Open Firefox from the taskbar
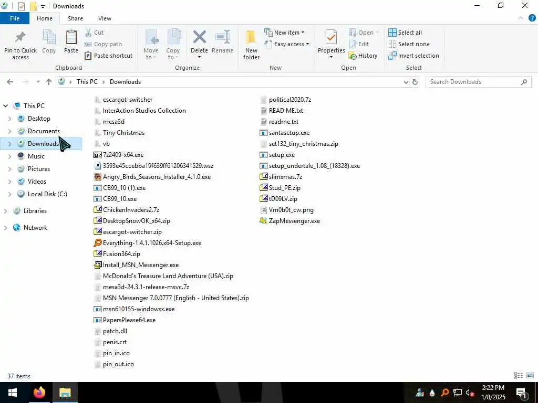Screen dimensions: 538x403 (x=39, y=393)
